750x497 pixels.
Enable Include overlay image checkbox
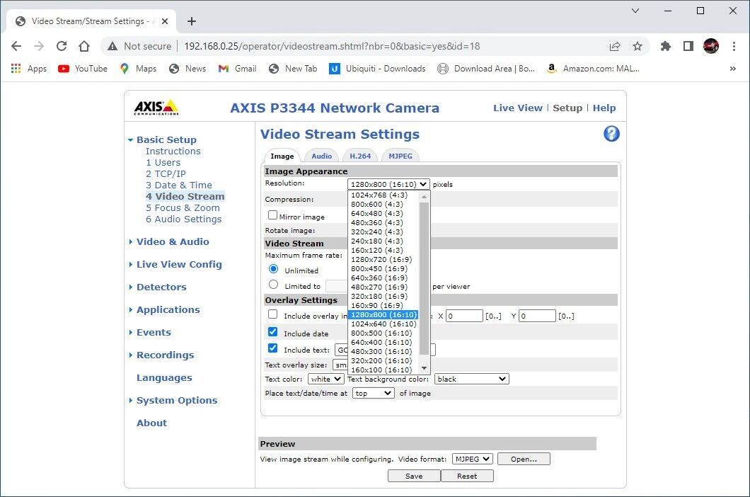[272, 314]
